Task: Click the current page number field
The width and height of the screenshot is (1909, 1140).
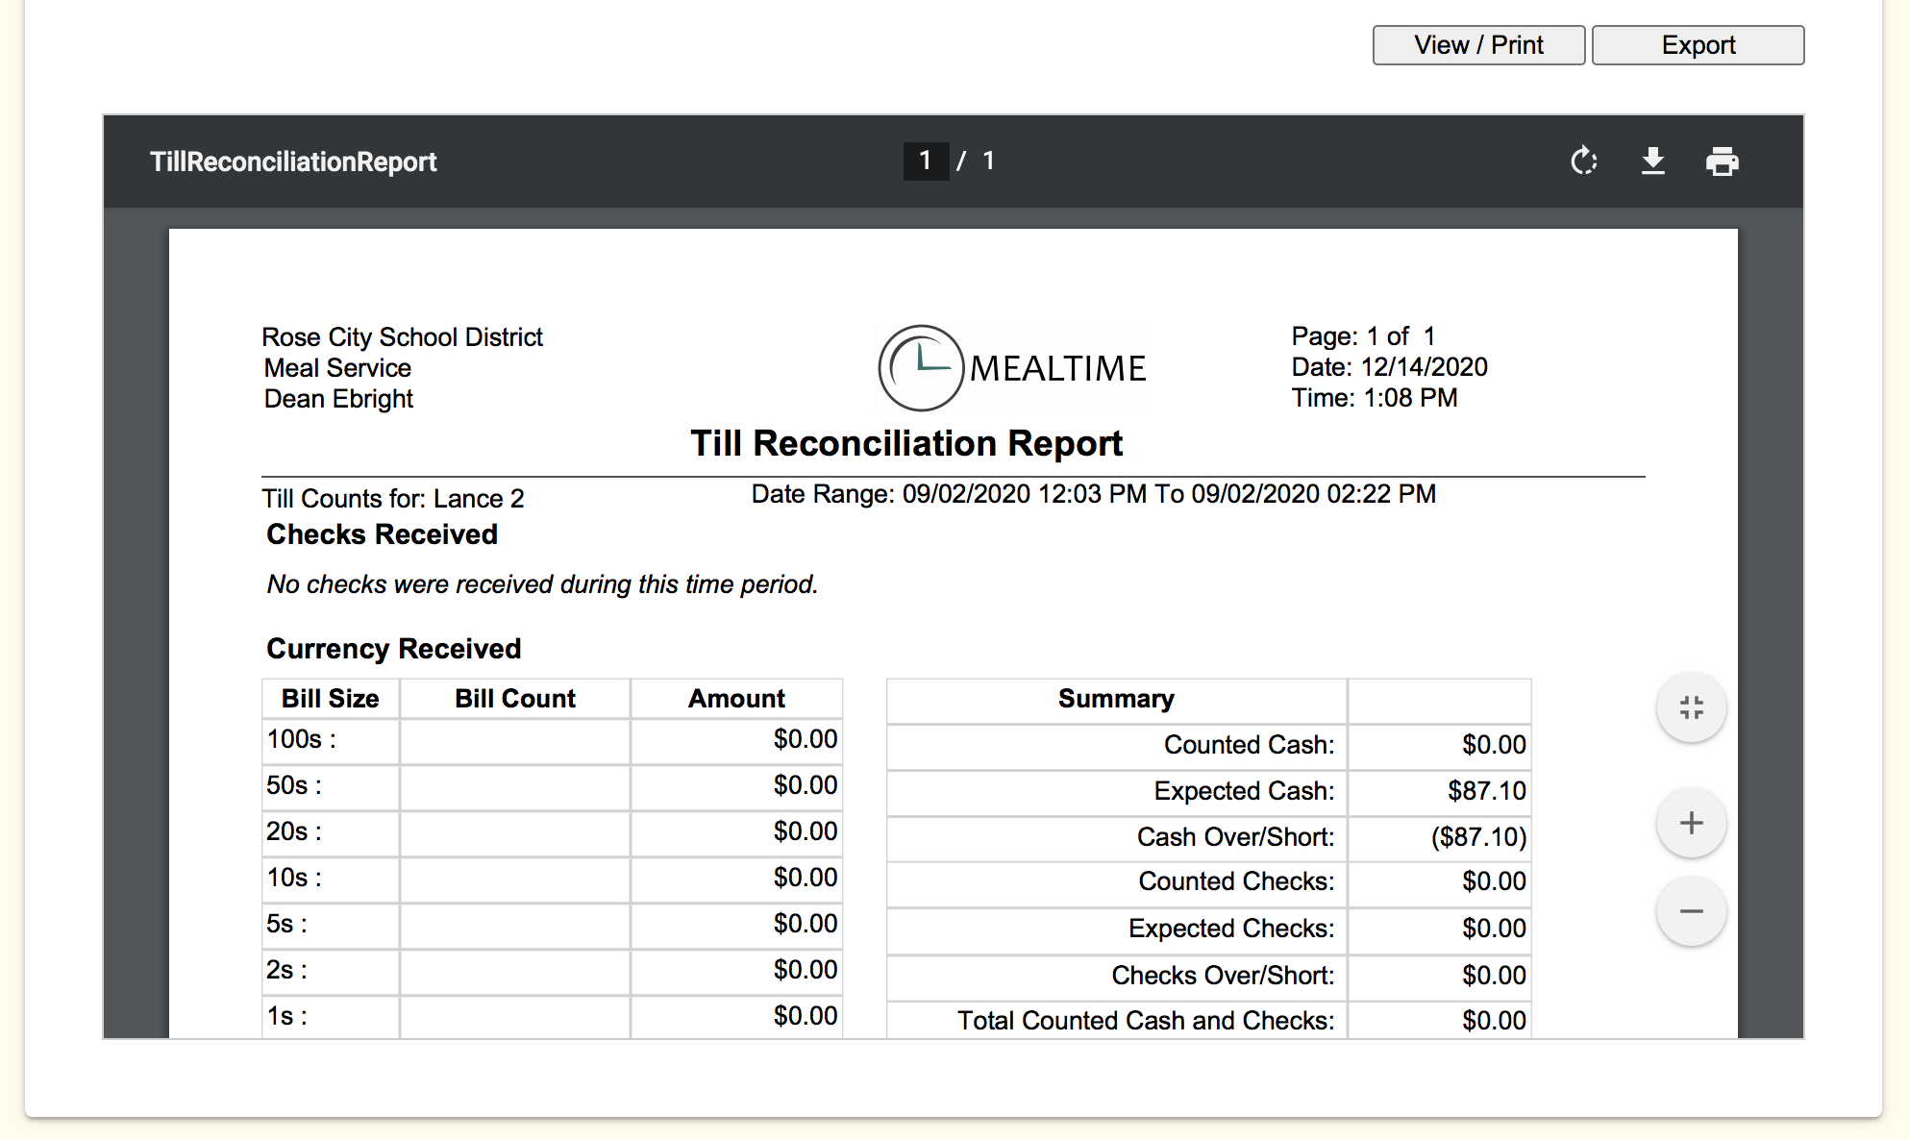Action: 925,161
